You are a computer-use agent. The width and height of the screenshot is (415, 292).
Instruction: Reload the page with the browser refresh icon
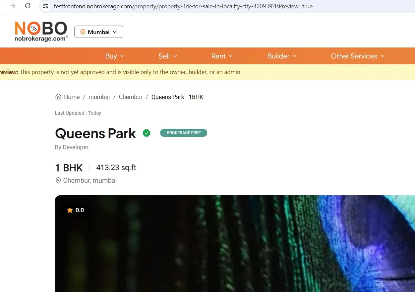(x=28, y=6)
